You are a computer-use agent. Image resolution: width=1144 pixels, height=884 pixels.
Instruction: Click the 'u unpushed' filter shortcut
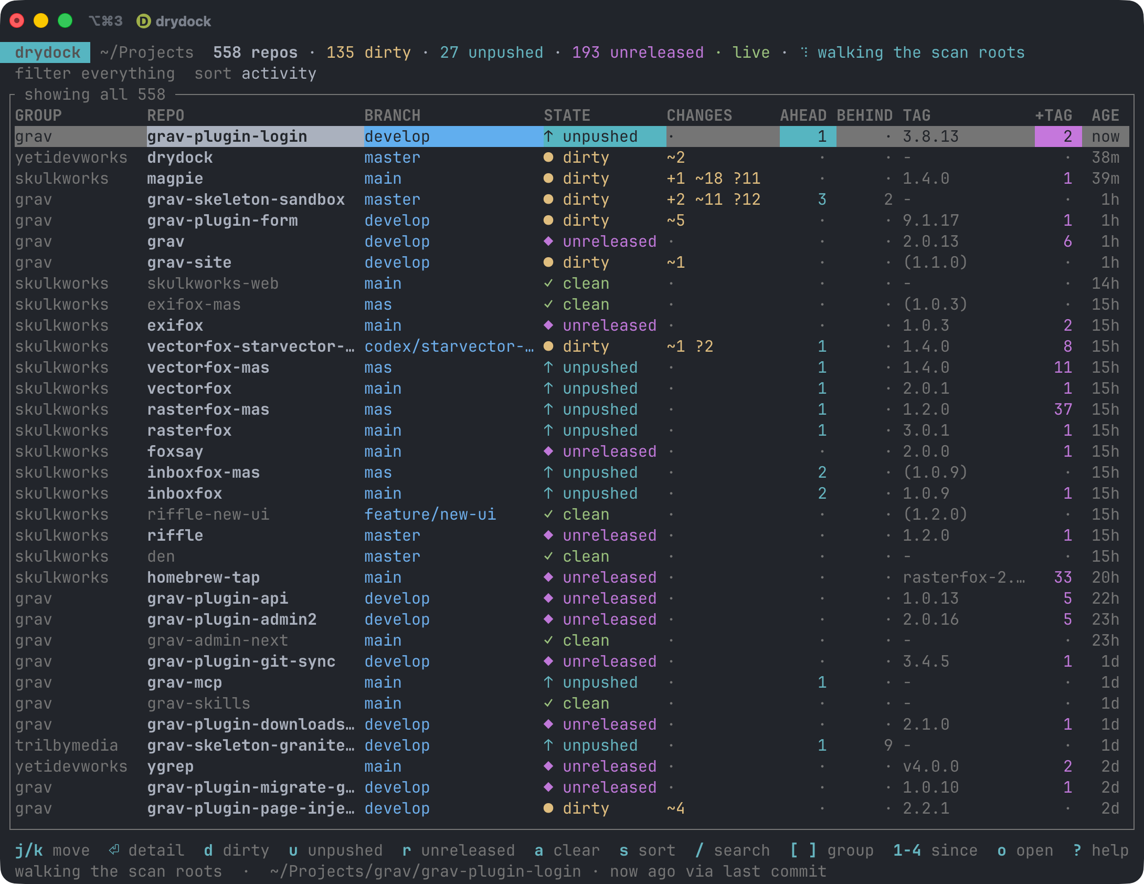coord(335,850)
